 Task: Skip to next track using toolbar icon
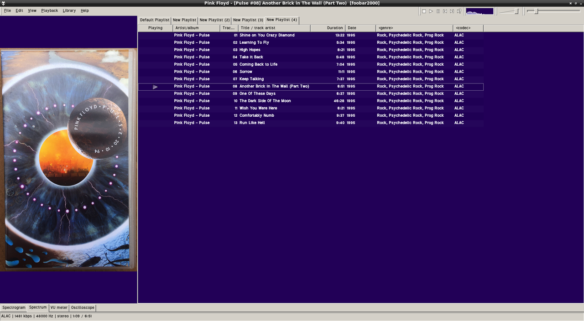[x=452, y=11]
